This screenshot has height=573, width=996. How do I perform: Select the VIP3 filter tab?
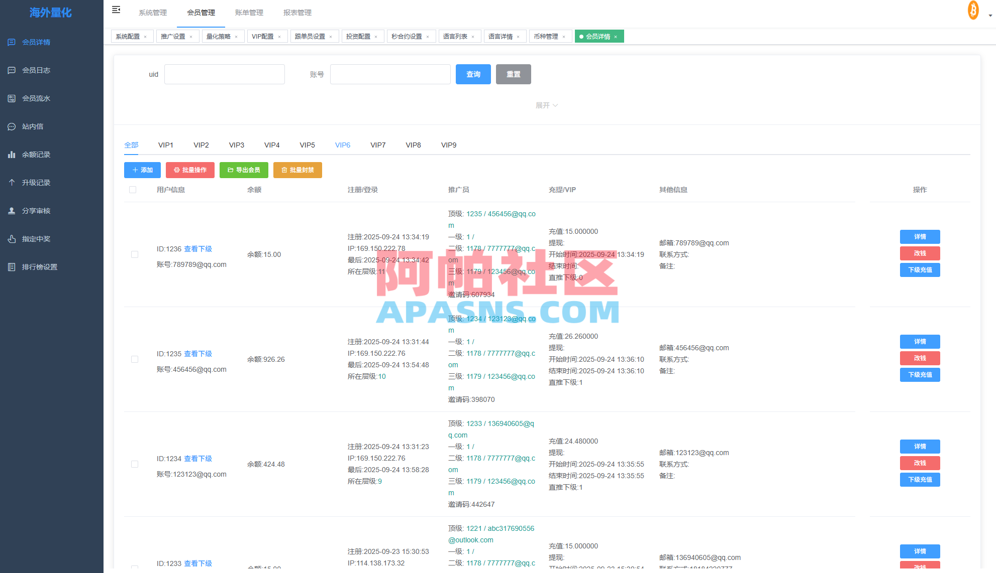(x=236, y=145)
